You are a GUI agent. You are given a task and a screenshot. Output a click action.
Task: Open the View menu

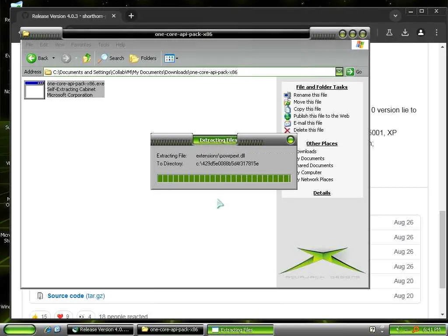[x=59, y=45]
